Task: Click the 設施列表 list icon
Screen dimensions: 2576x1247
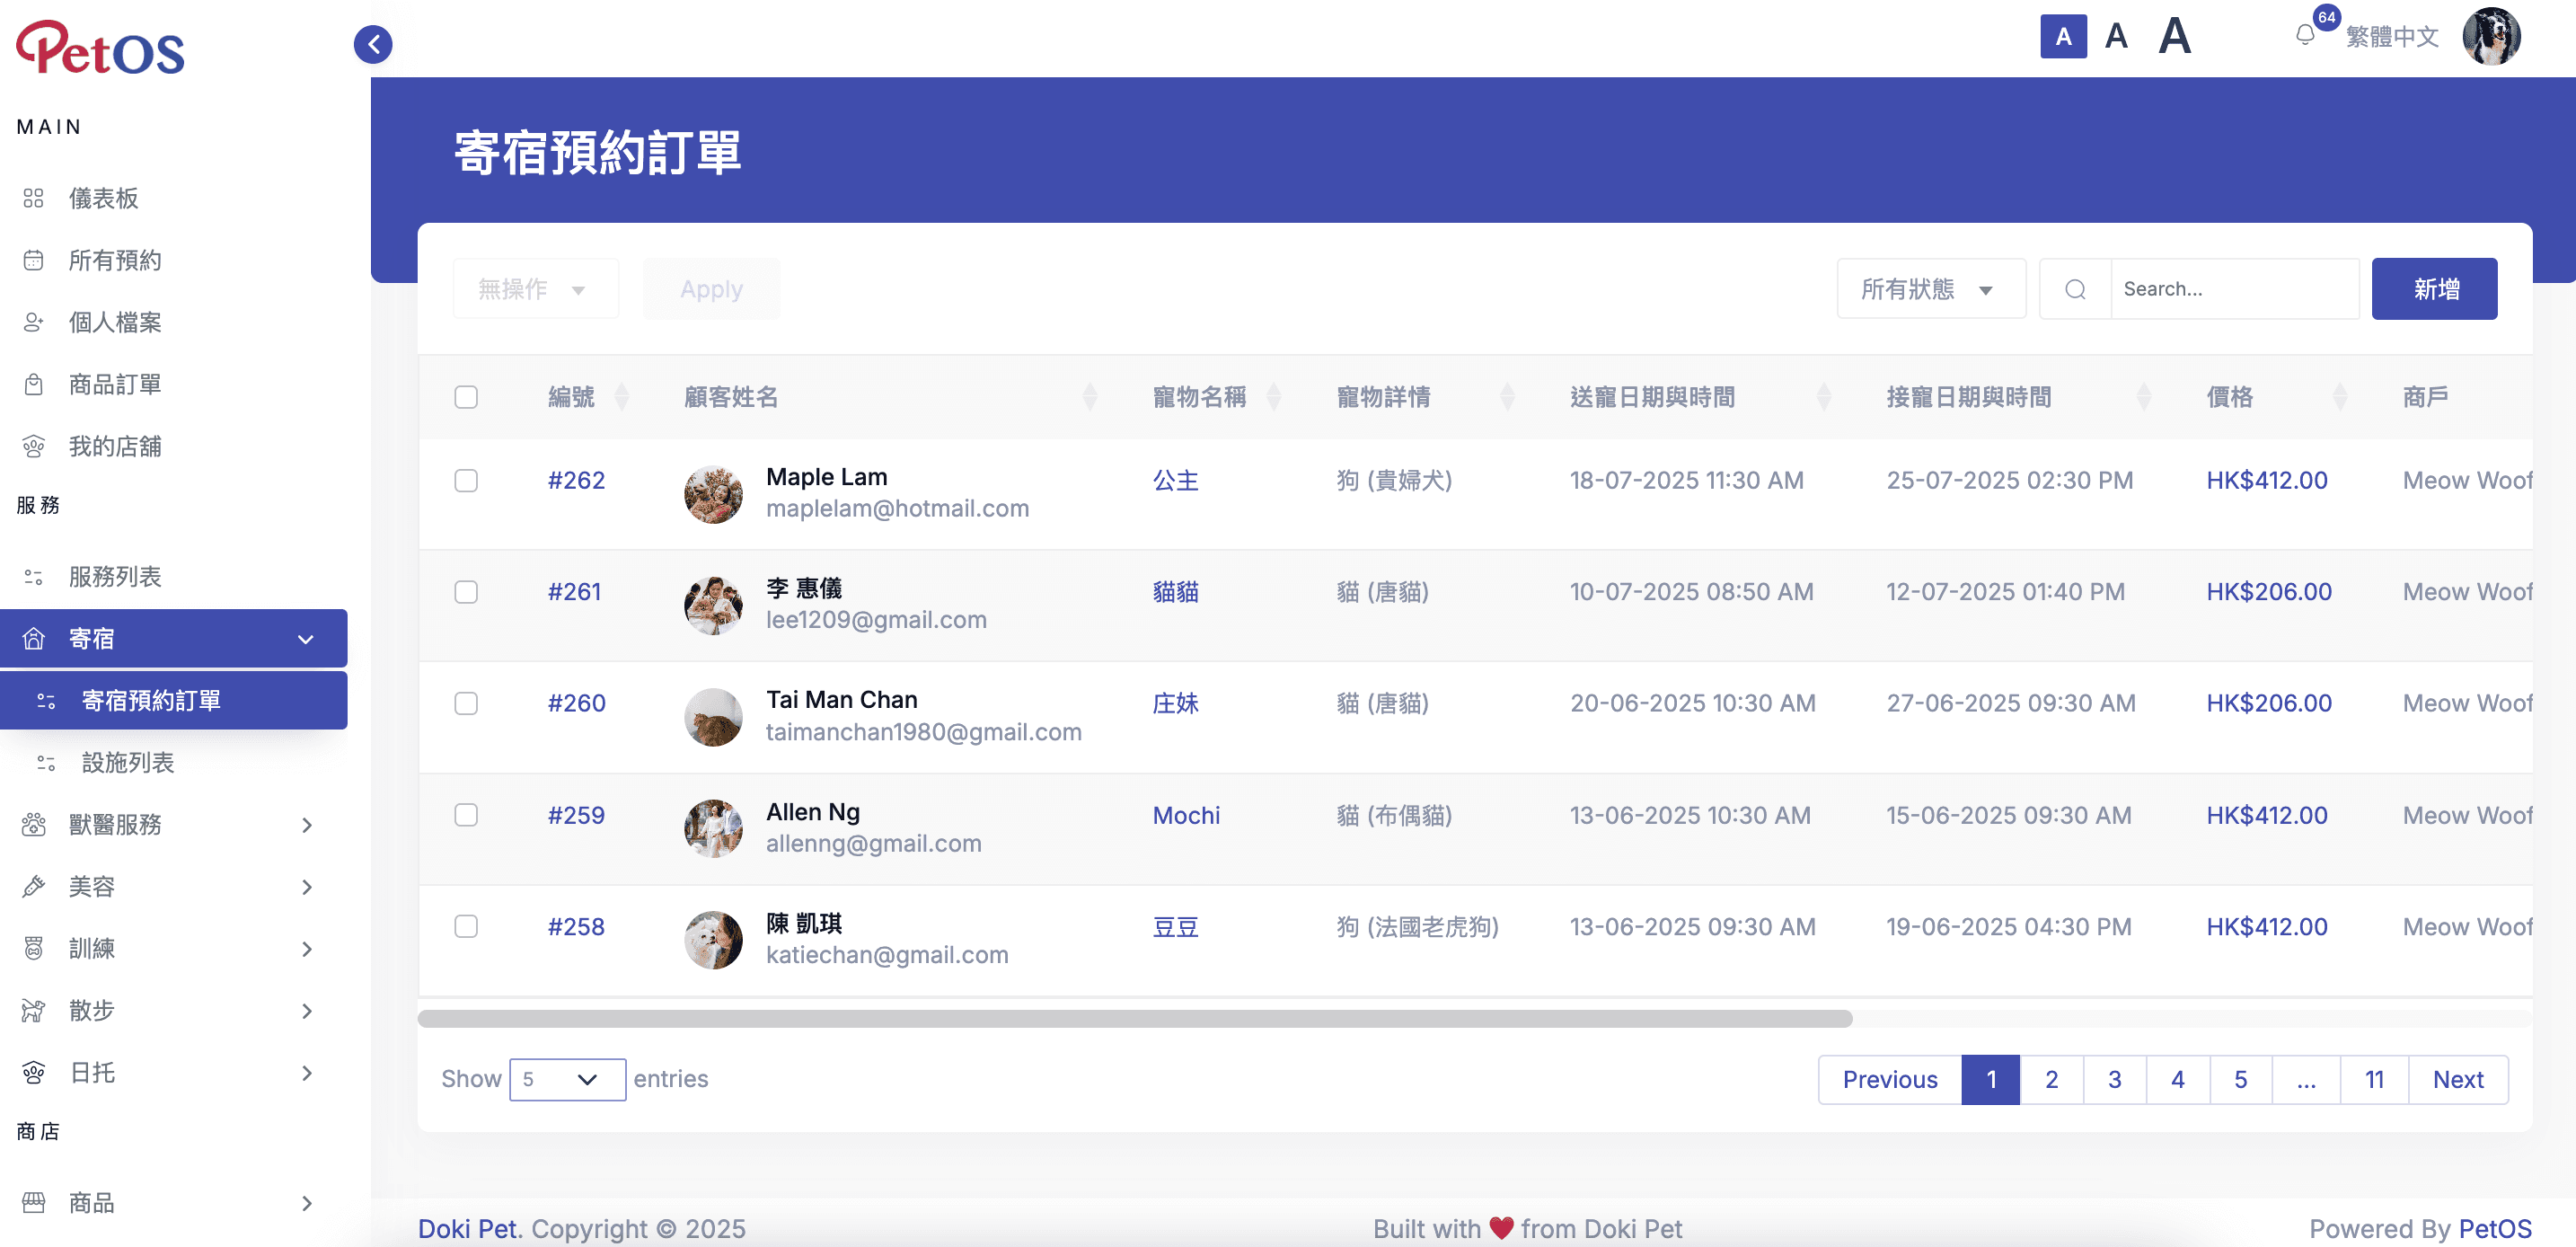Action: (x=46, y=762)
